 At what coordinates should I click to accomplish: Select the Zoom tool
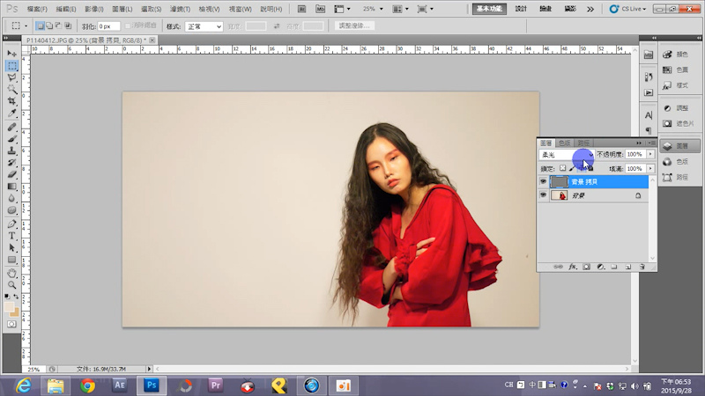coord(11,284)
